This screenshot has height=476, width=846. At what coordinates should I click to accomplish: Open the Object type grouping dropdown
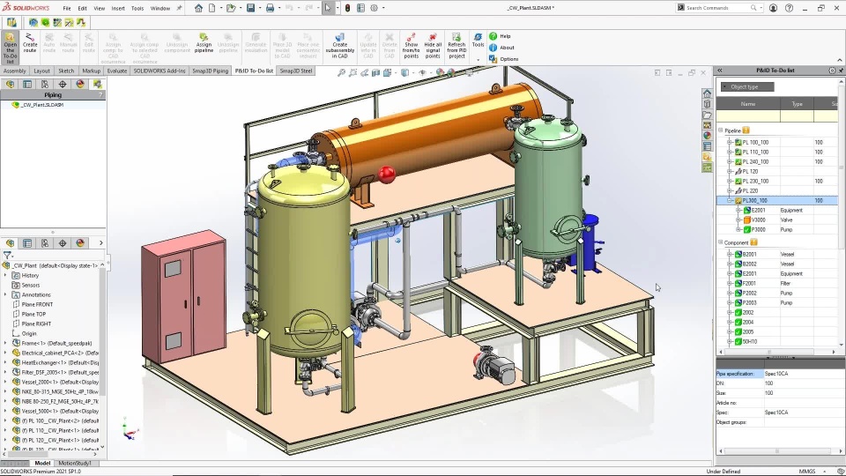(x=747, y=87)
